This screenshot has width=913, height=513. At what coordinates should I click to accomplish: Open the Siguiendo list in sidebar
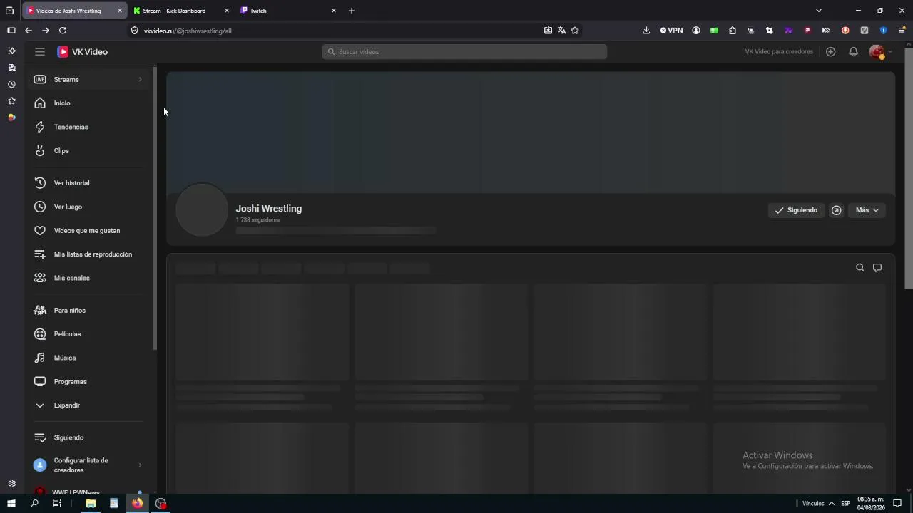click(x=88, y=437)
